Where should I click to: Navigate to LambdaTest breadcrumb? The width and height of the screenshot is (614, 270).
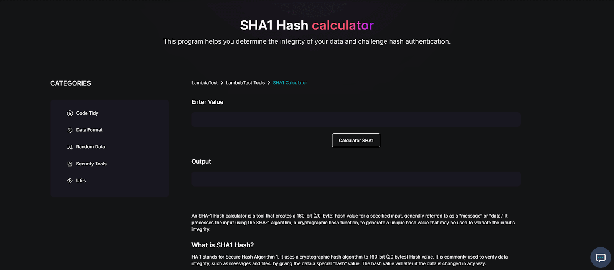point(204,83)
